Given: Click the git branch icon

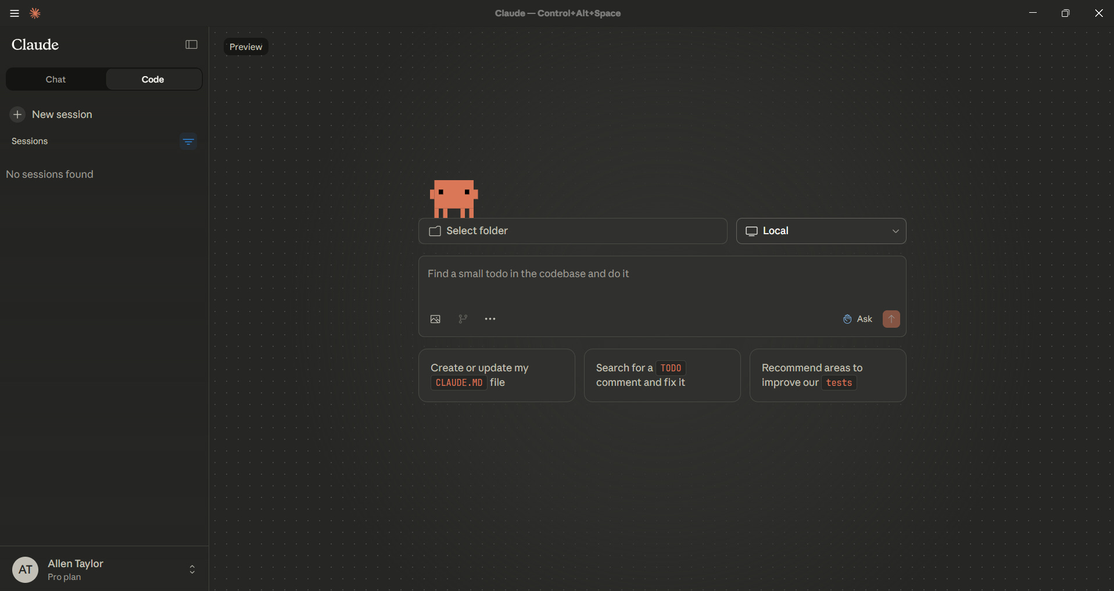Looking at the screenshot, I should click(463, 319).
